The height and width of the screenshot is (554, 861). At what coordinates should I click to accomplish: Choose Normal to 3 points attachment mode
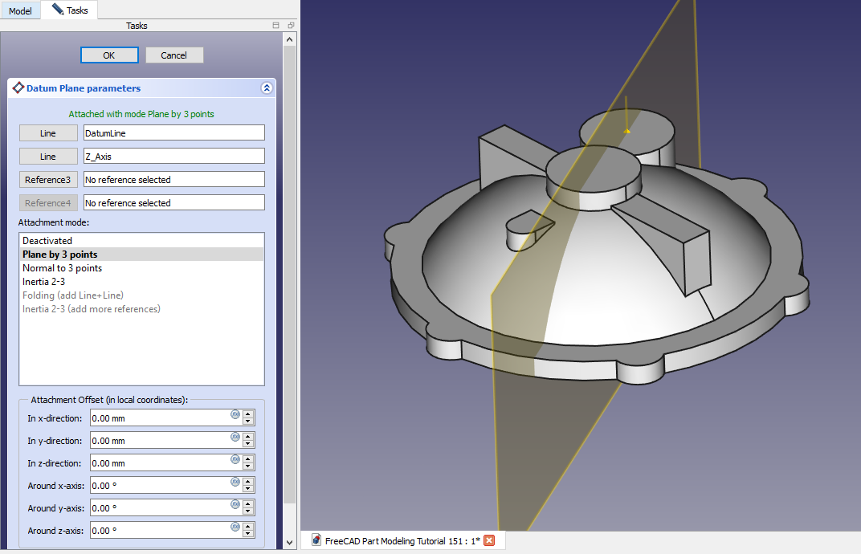62,268
